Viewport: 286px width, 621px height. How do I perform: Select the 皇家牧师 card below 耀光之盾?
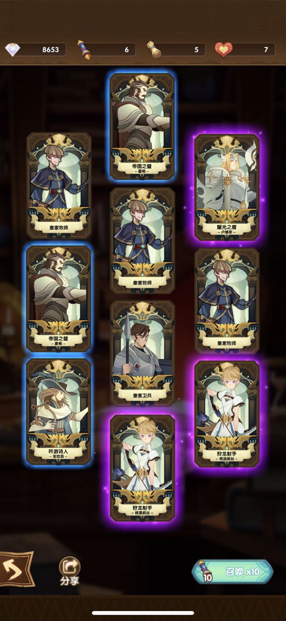227,300
